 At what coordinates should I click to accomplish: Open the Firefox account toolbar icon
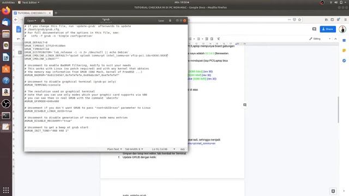[338, 20]
